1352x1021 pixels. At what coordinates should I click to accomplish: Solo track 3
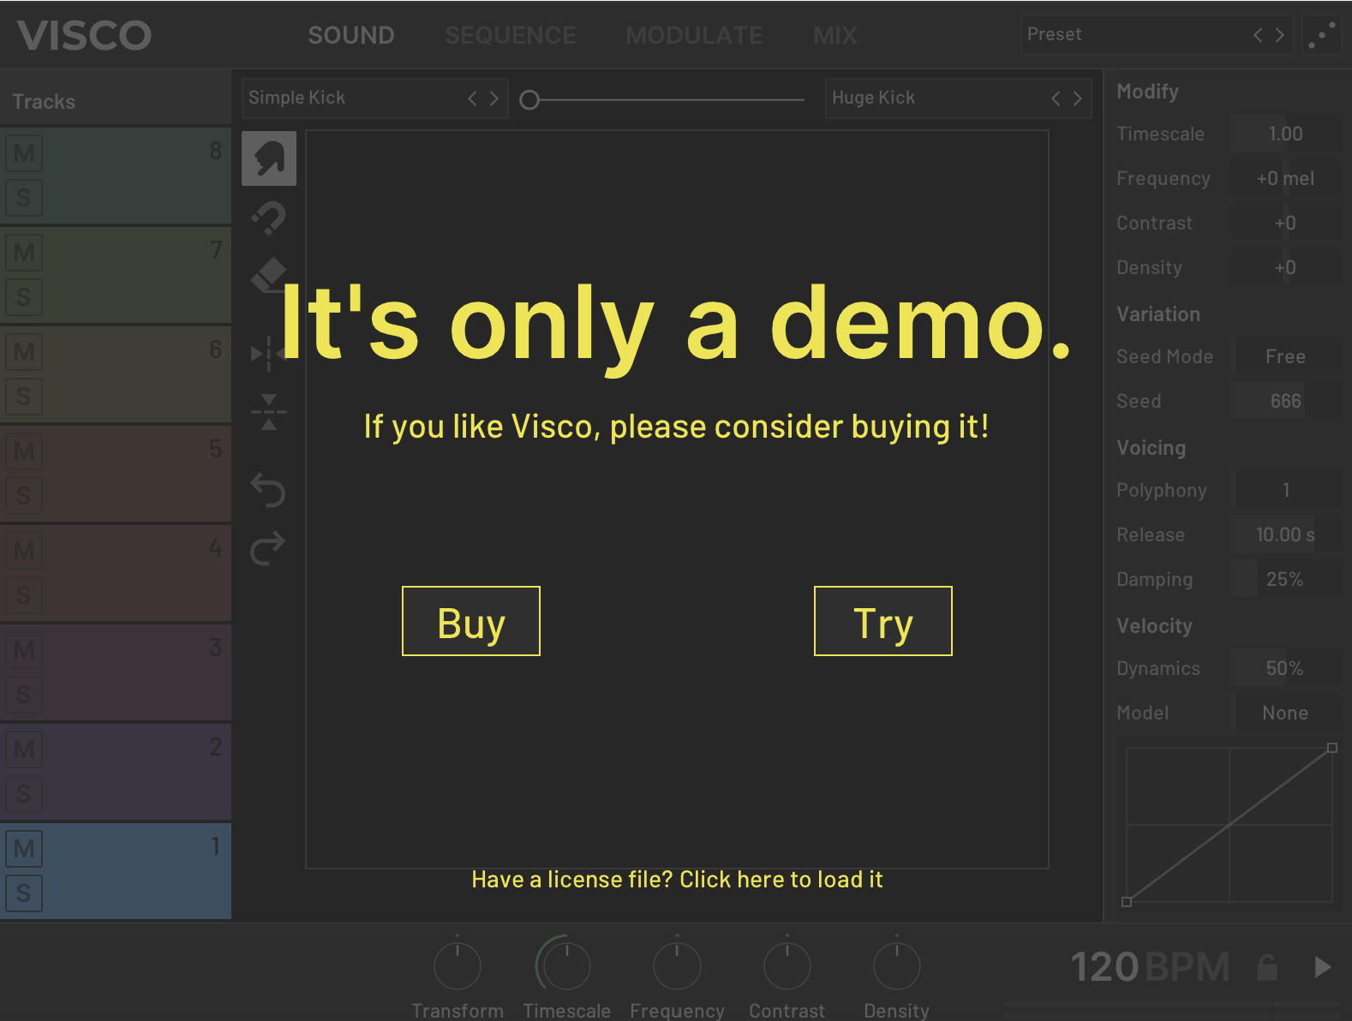click(24, 695)
